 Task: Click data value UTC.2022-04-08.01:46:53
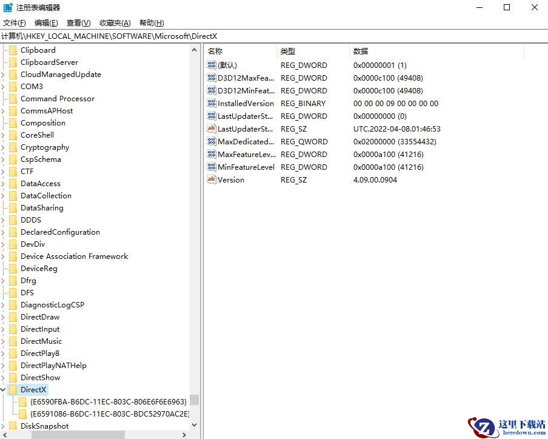[396, 129]
